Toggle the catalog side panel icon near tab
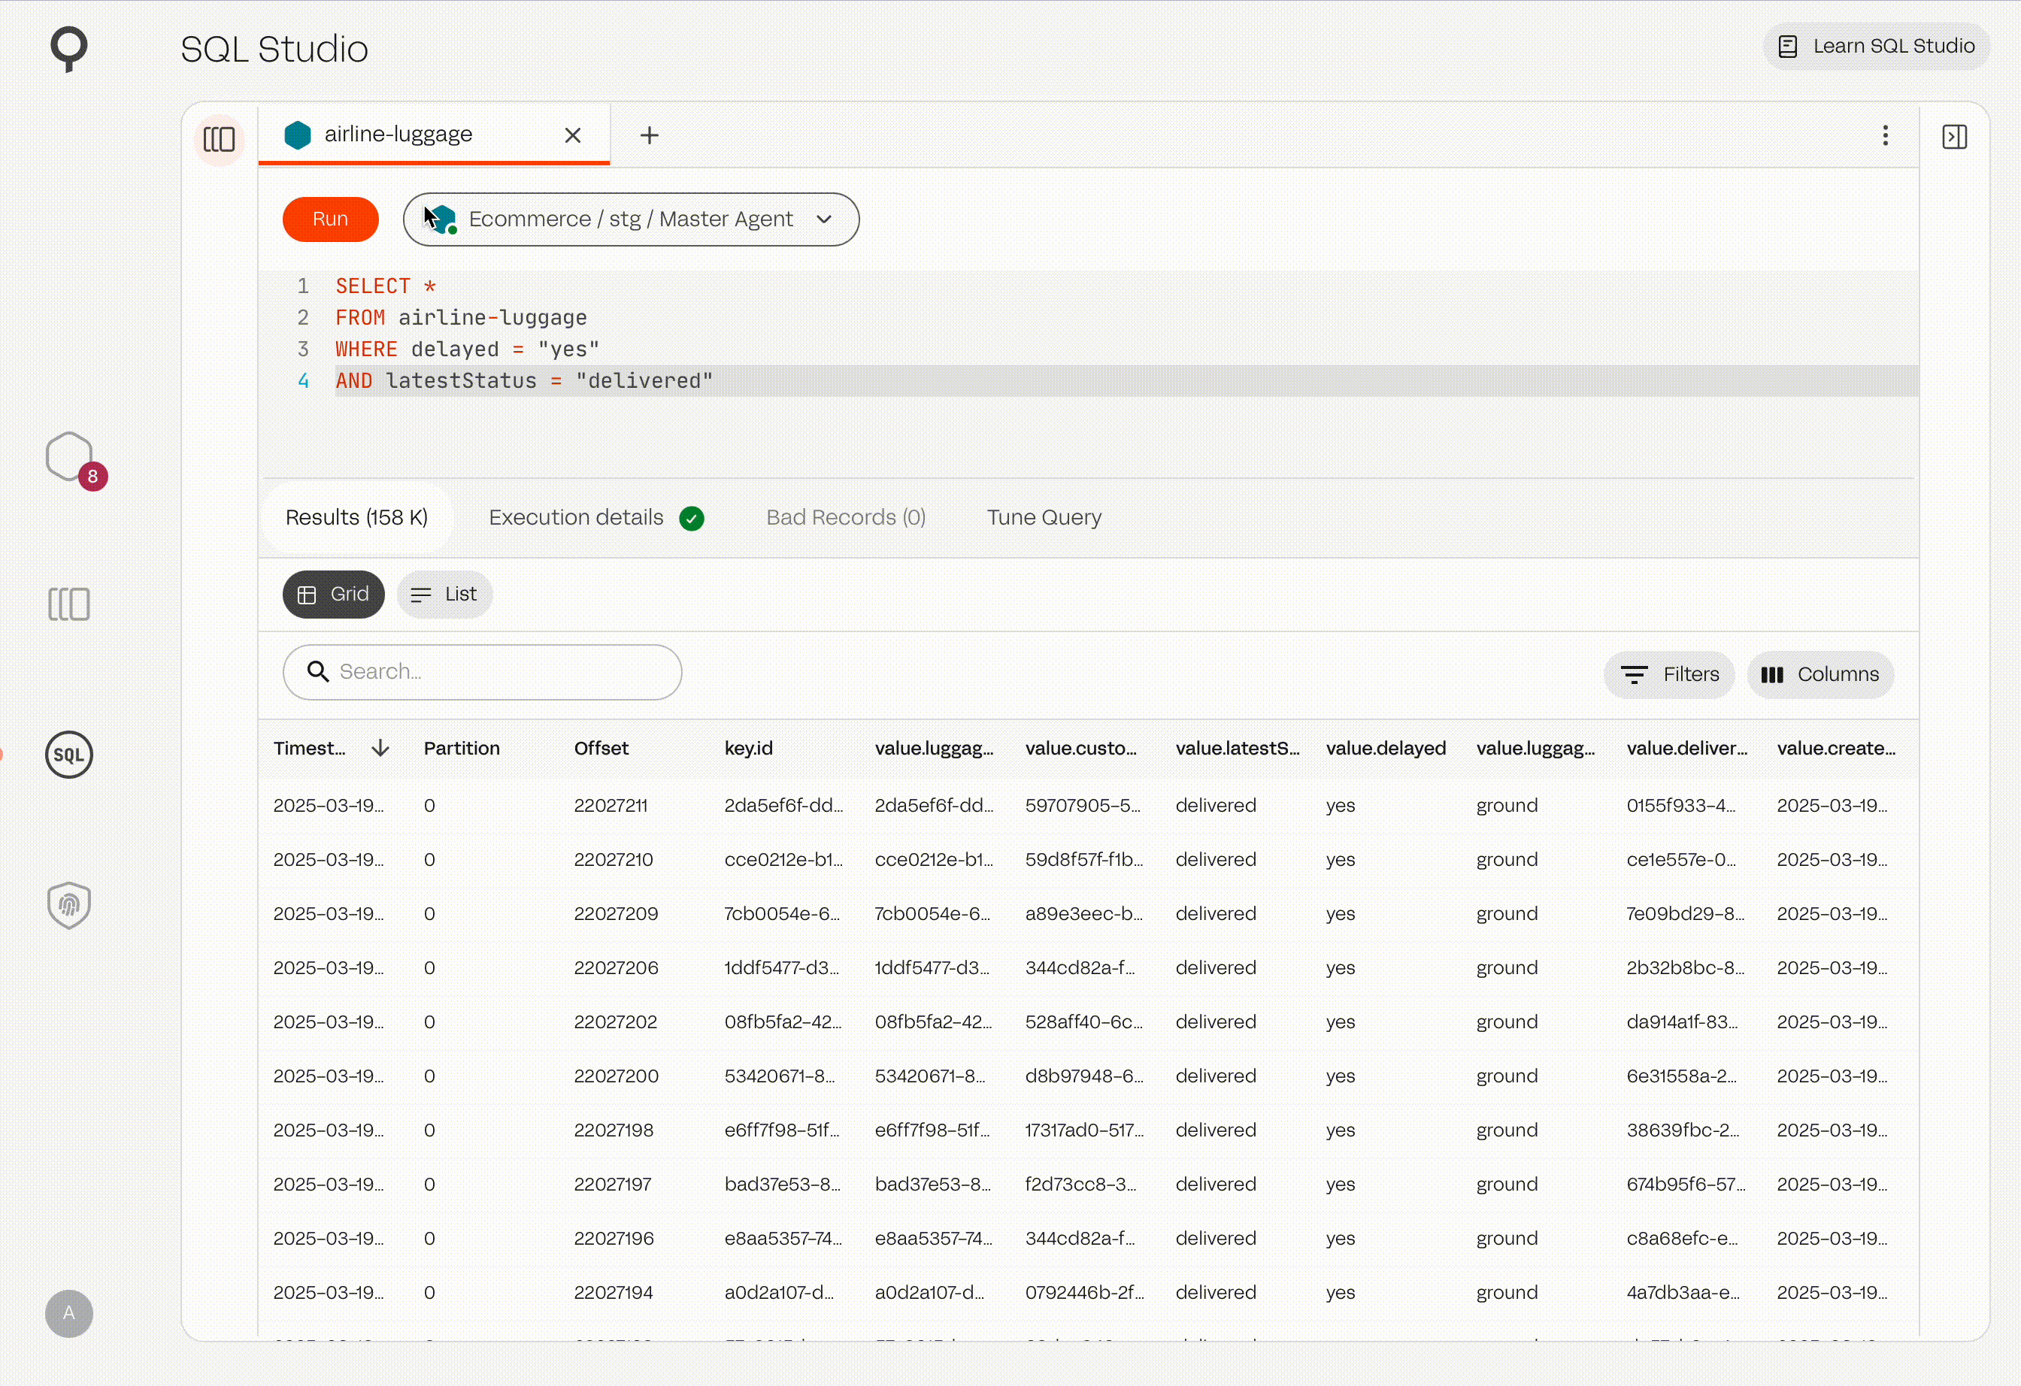The image size is (2021, 1386). [219, 139]
